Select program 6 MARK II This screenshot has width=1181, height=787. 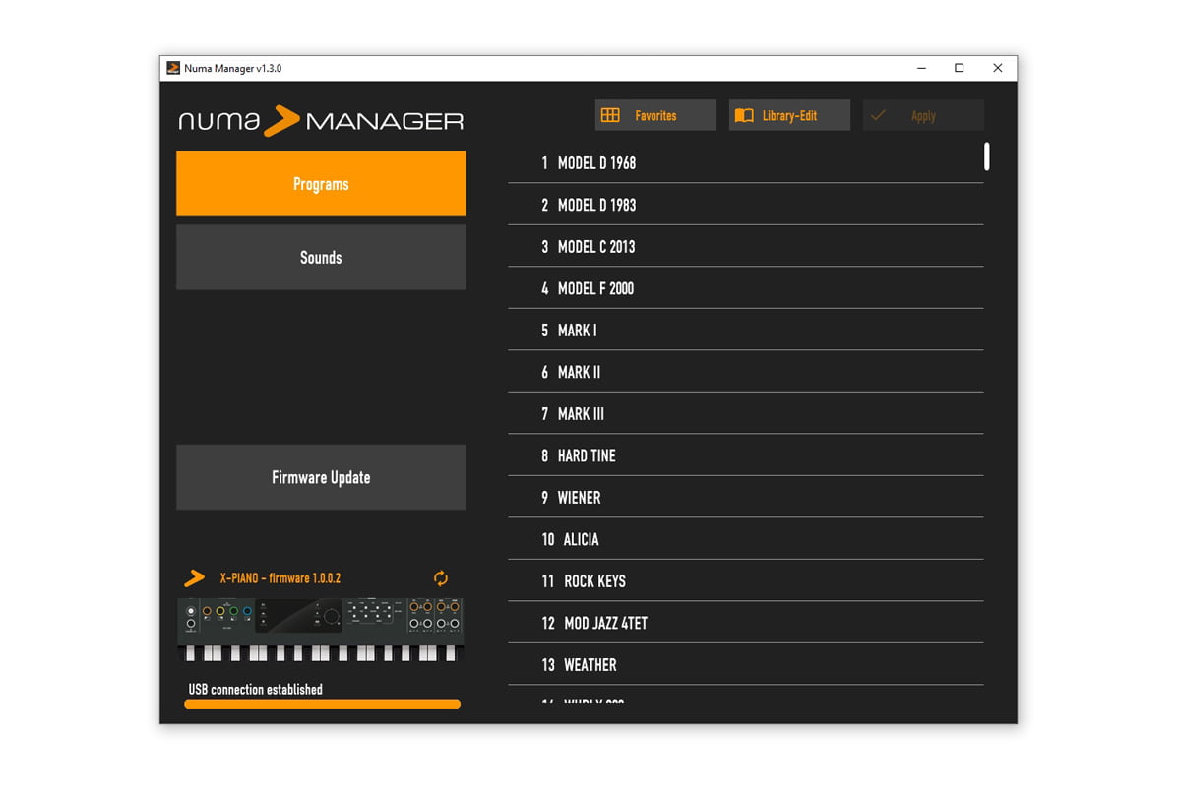745,372
